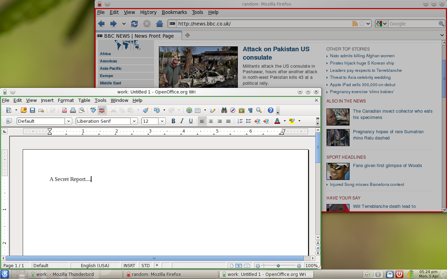Open the Firefox URL bar history dropdown
The height and width of the screenshot is (279, 447).
(368, 24)
